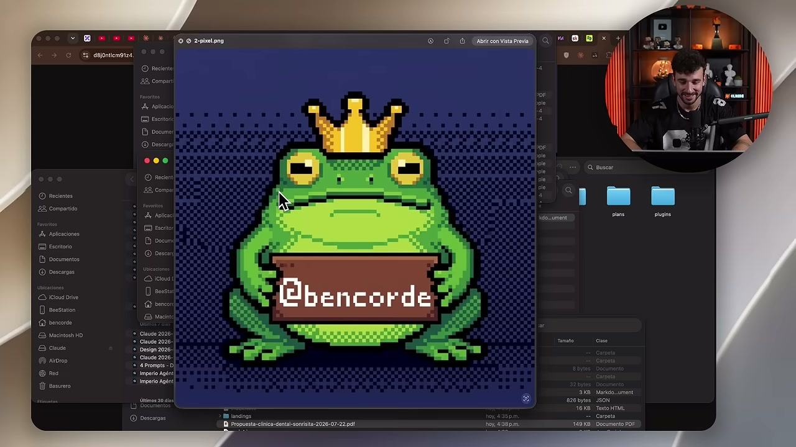Open Basurero in sidebar
The image size is (796, 447).
[60, 386]
